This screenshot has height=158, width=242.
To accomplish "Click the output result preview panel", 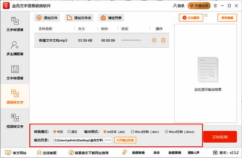I will tap(206, 73).
